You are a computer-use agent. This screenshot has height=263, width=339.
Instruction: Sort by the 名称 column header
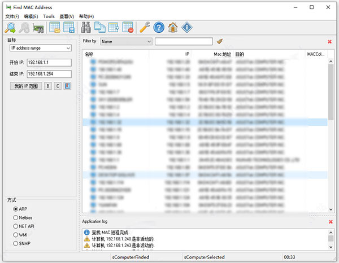pyautogui.click(x=116, y=54)
